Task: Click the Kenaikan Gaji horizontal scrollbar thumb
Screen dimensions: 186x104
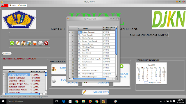Action: pos(90,79)
